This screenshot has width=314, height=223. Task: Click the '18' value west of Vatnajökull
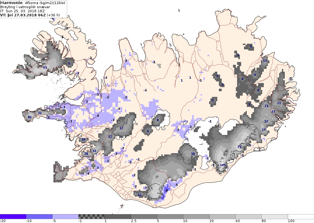pos(193,154)
